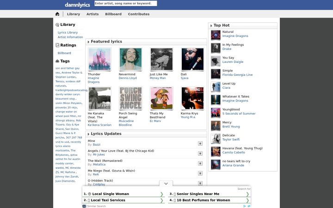Open Camila Cabello artist link
The image size is (333, 208).
tap(234, 153)
